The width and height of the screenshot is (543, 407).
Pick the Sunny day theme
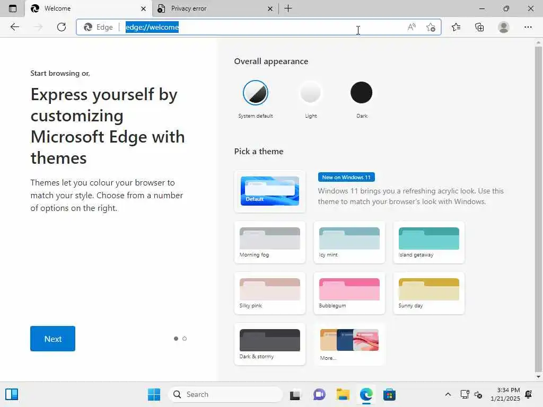tap(428, 293)
